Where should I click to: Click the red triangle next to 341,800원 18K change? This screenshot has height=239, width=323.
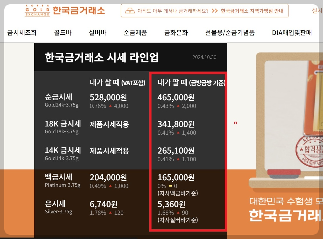point(178,133)
